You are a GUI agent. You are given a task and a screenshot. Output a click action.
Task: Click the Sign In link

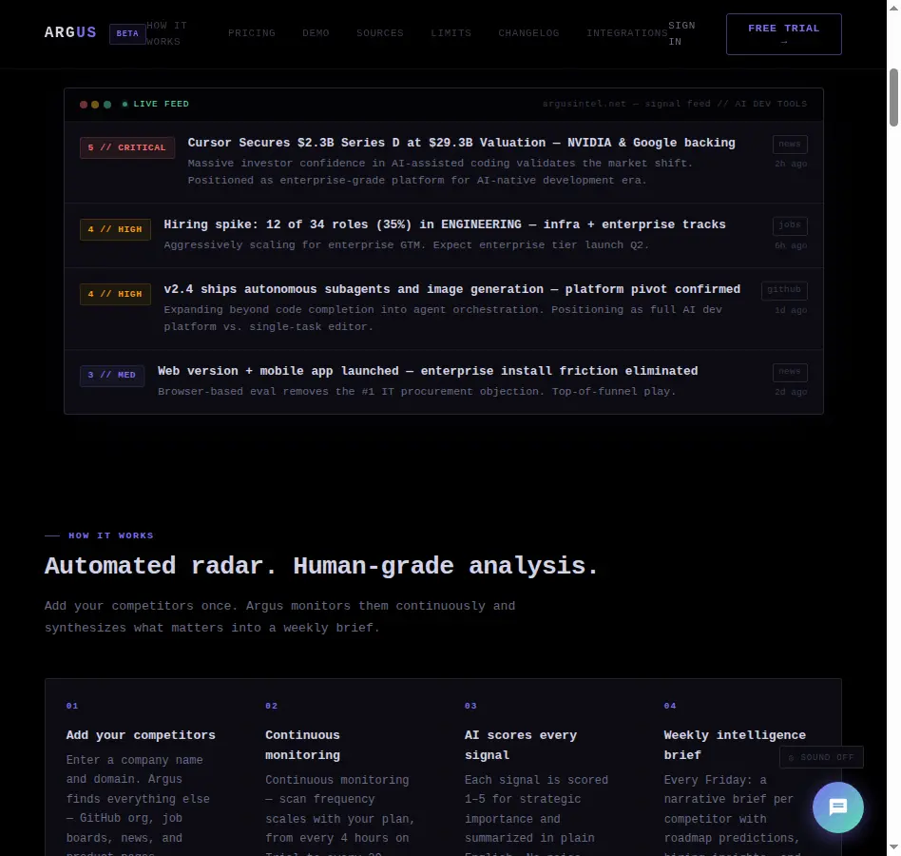click(681, 34)
